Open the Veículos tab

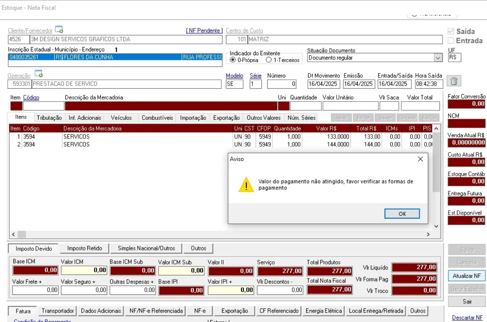pyautogui.click(x=121, y=118)
